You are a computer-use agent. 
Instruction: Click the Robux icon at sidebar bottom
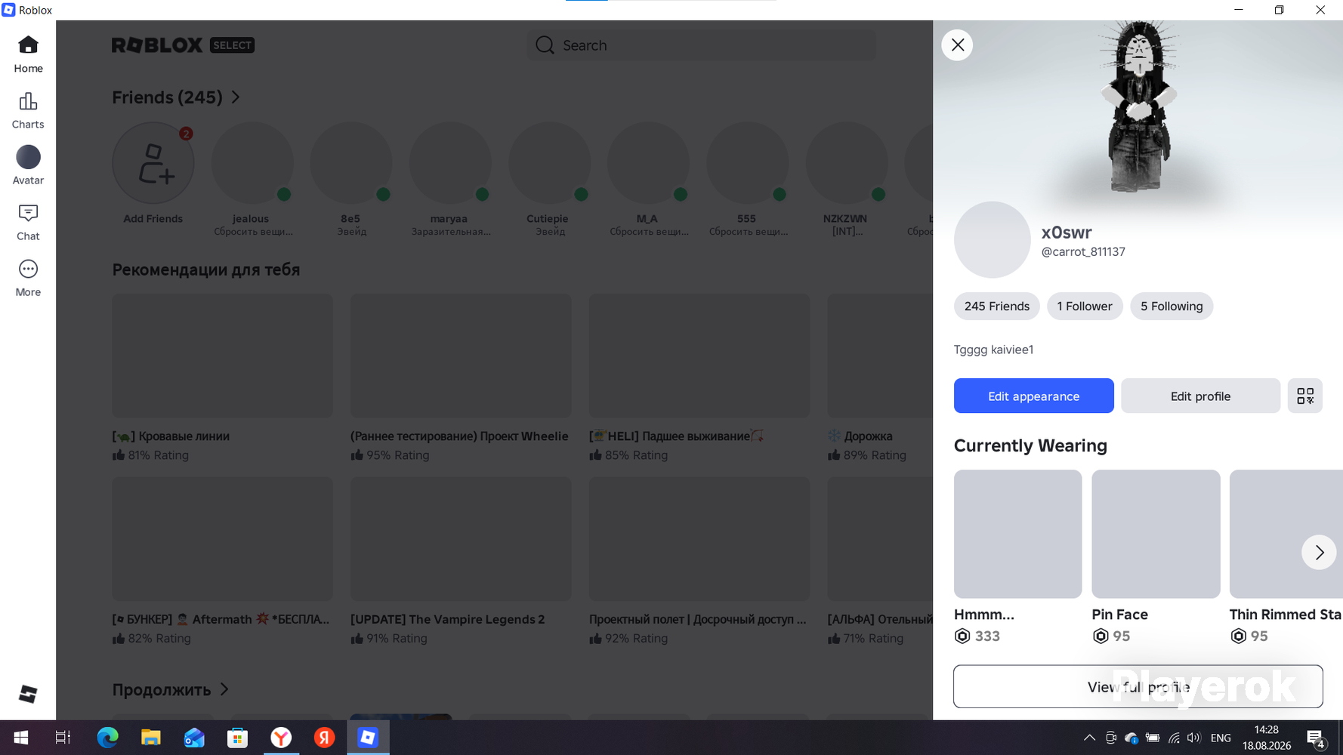[x=28, y=694]
